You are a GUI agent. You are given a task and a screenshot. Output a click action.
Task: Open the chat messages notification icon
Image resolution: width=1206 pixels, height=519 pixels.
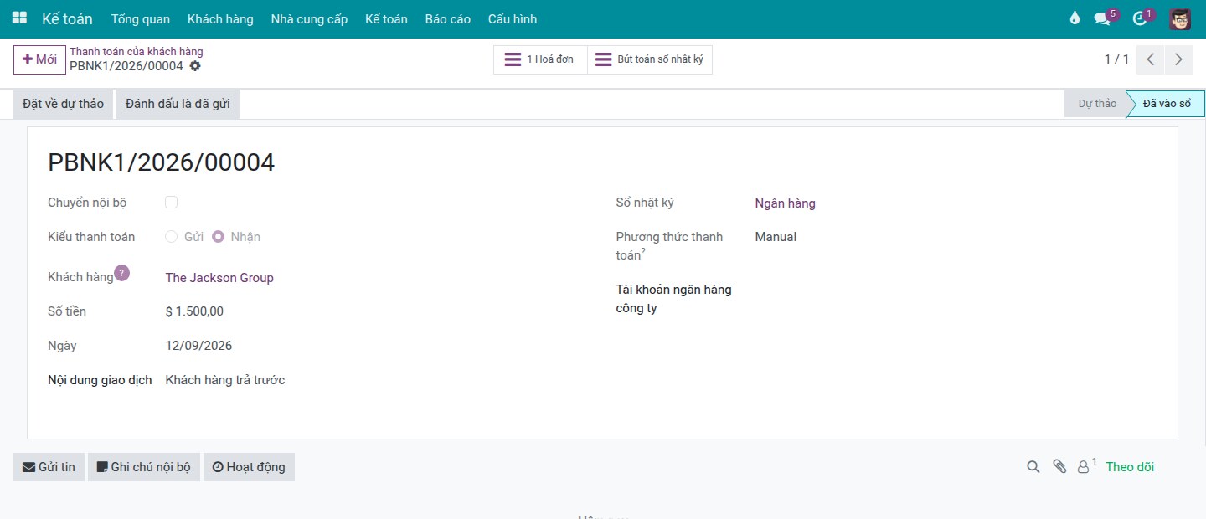pyautogui.click(x=1102, y=18)
